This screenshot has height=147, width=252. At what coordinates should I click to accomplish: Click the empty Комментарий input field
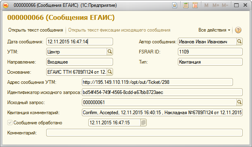144,133
